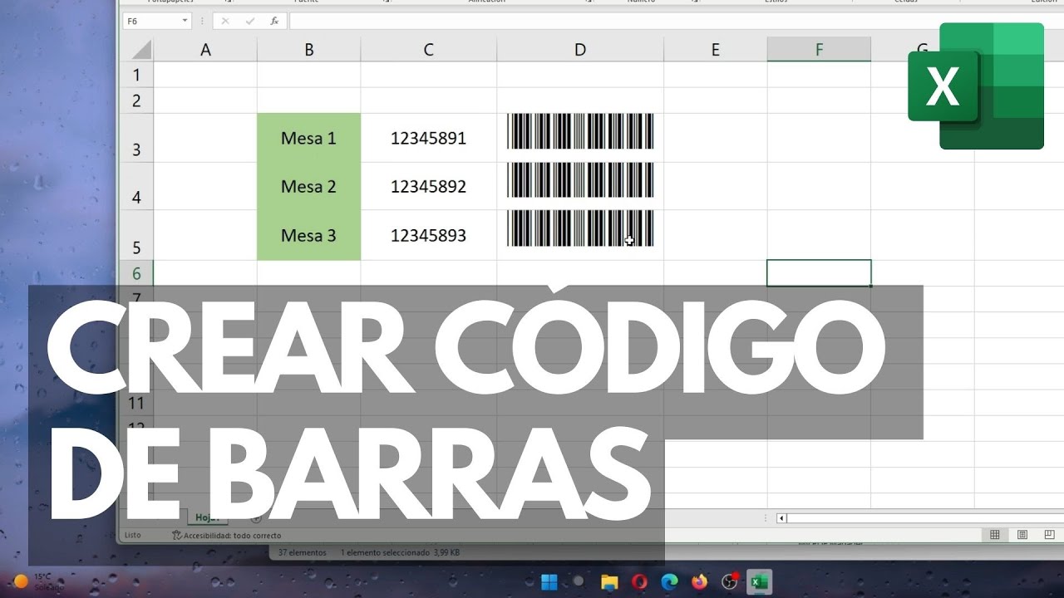This screenshot has height=598, width=1064.
Task: Select row 3 header
Action: 137,138
